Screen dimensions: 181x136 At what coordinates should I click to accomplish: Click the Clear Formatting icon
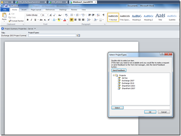(66, 15)
